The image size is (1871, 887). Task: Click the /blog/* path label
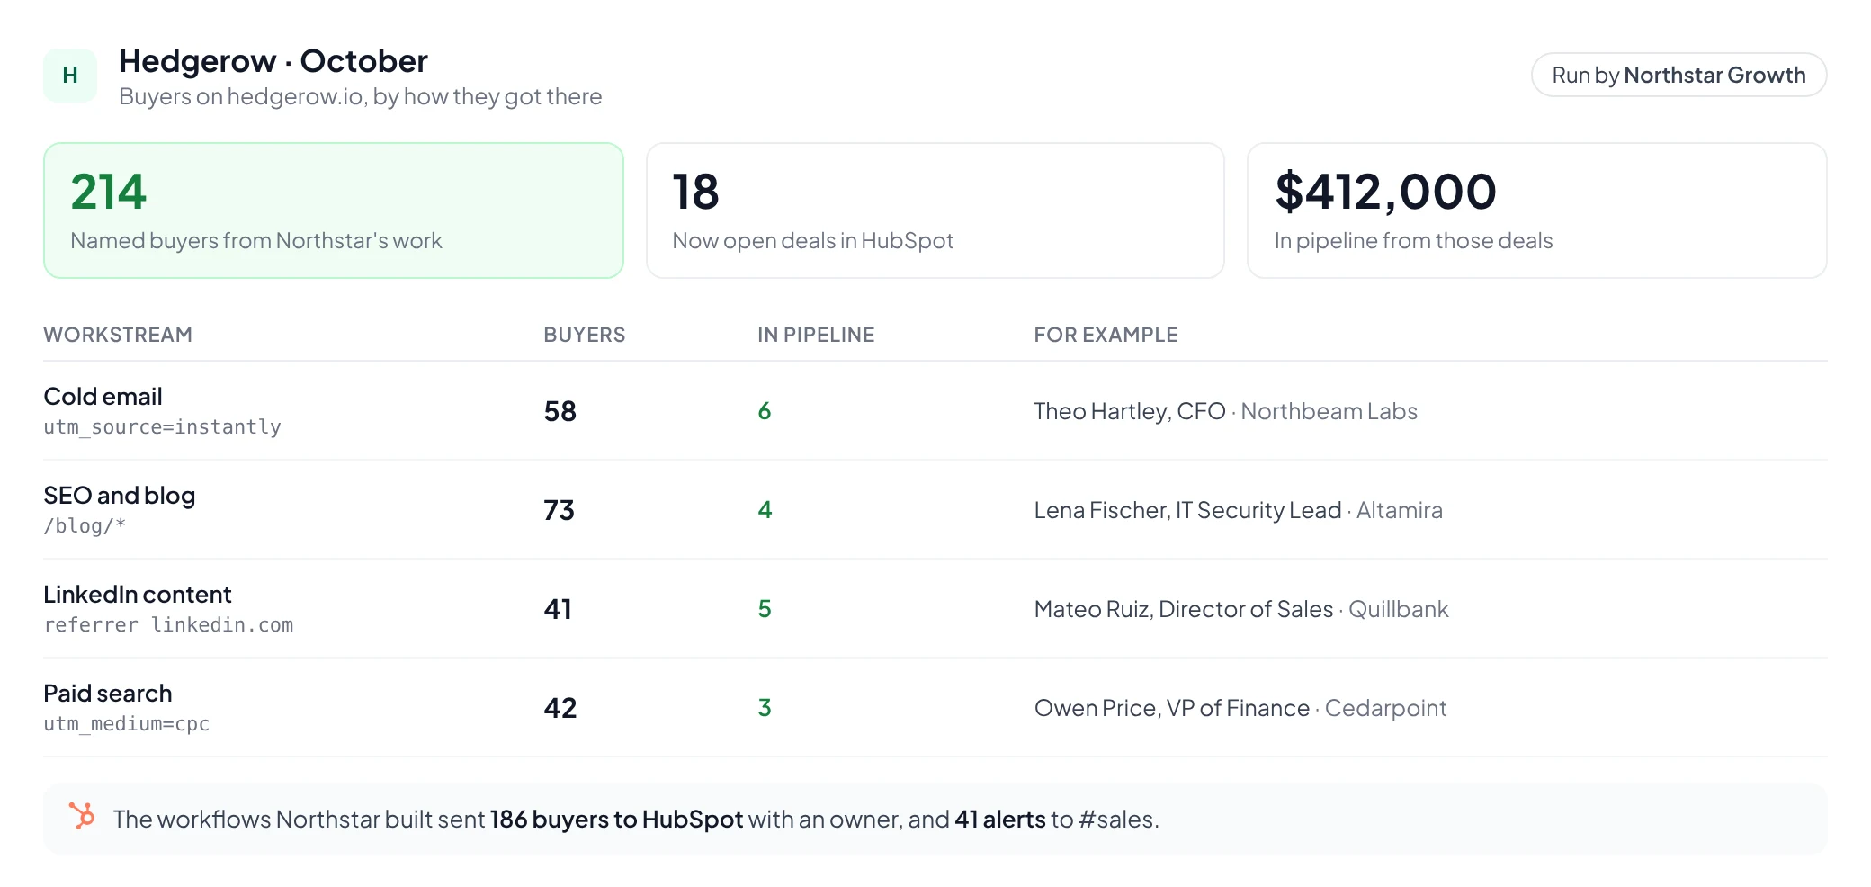(85, 526)
